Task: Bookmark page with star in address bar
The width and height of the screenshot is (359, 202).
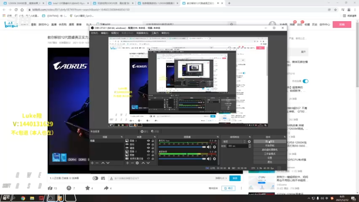Action: (335, 9)
